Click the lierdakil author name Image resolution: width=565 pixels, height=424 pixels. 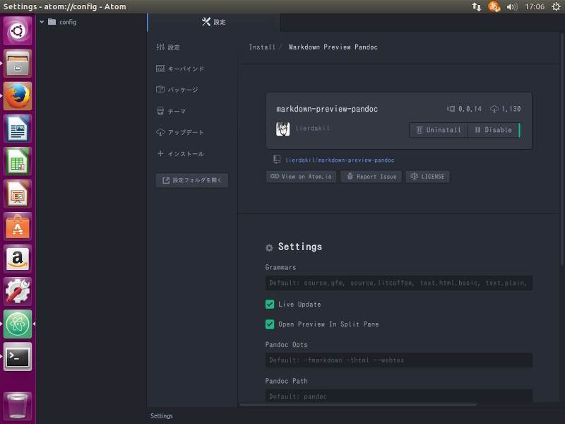pos(312,128)
